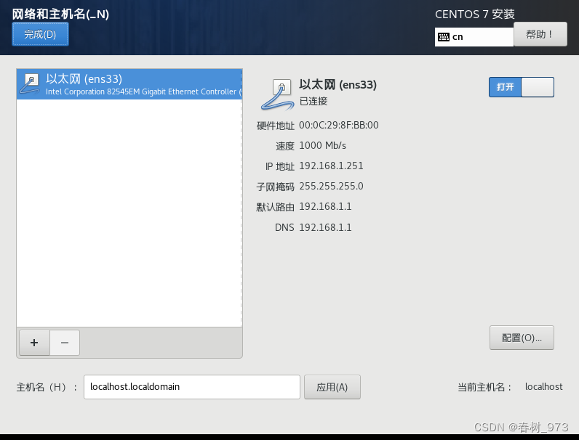Click the current hostname label localhost
Image resolution: width=579 pixels, height=440 pixels.
(543, 386)
